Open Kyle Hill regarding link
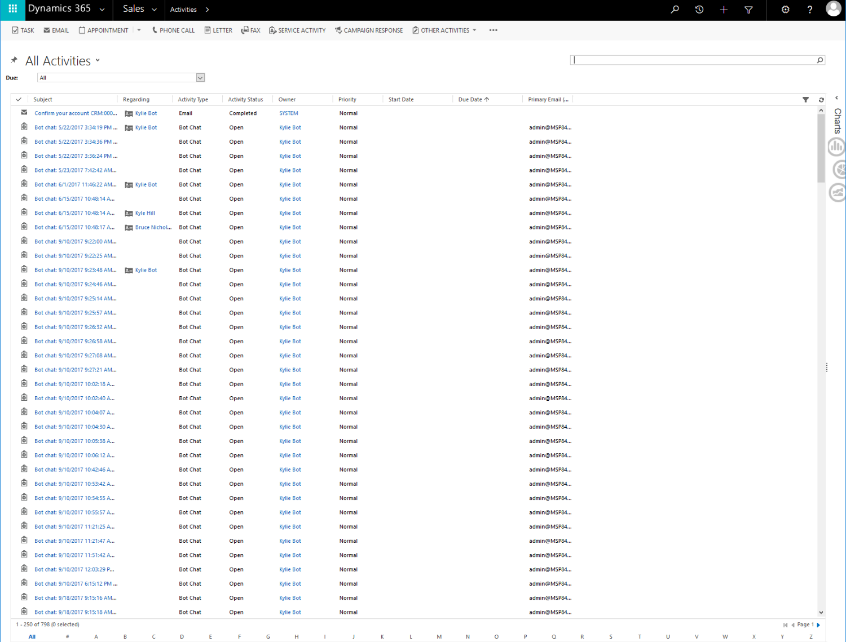The width and height of the screenshot is (846, 642). 145,213
